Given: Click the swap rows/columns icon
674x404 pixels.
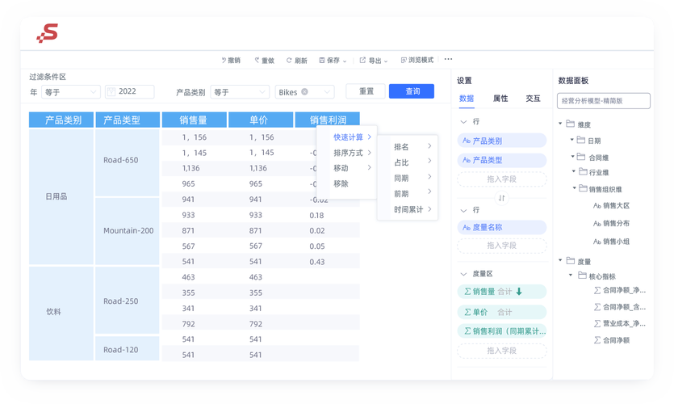Looking at the screenshot, I should tap(501, 198).
